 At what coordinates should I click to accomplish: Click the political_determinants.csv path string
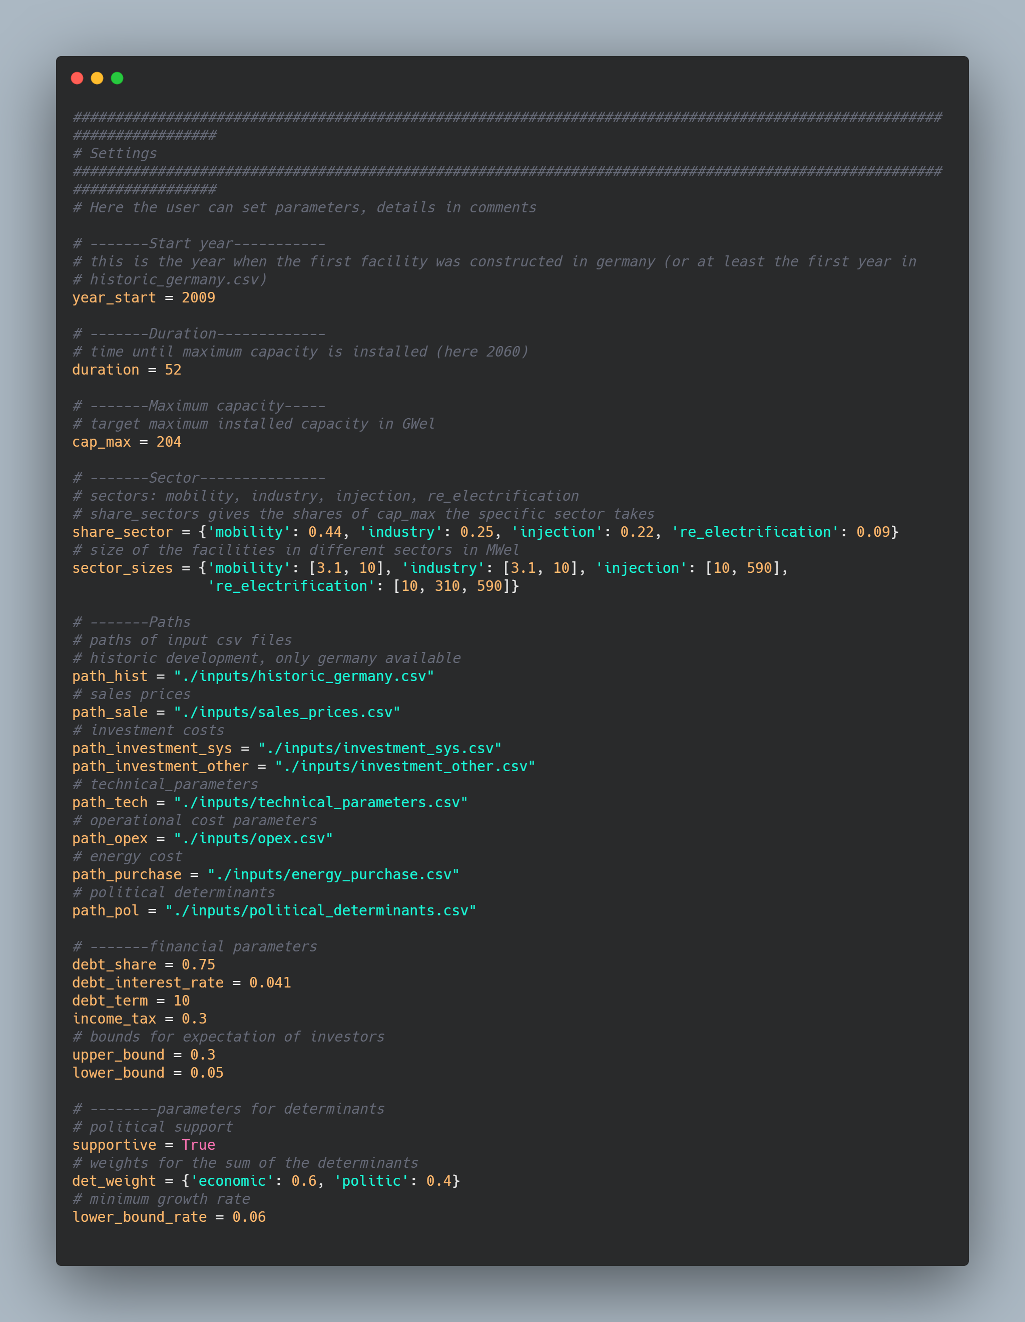pos(321,910)
